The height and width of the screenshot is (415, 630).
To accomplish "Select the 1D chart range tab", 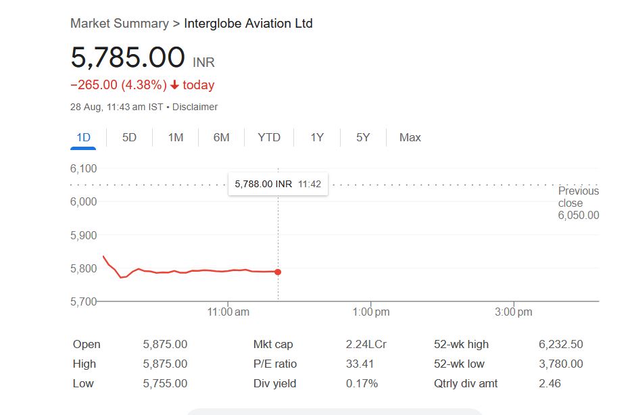I will (83, 137).
